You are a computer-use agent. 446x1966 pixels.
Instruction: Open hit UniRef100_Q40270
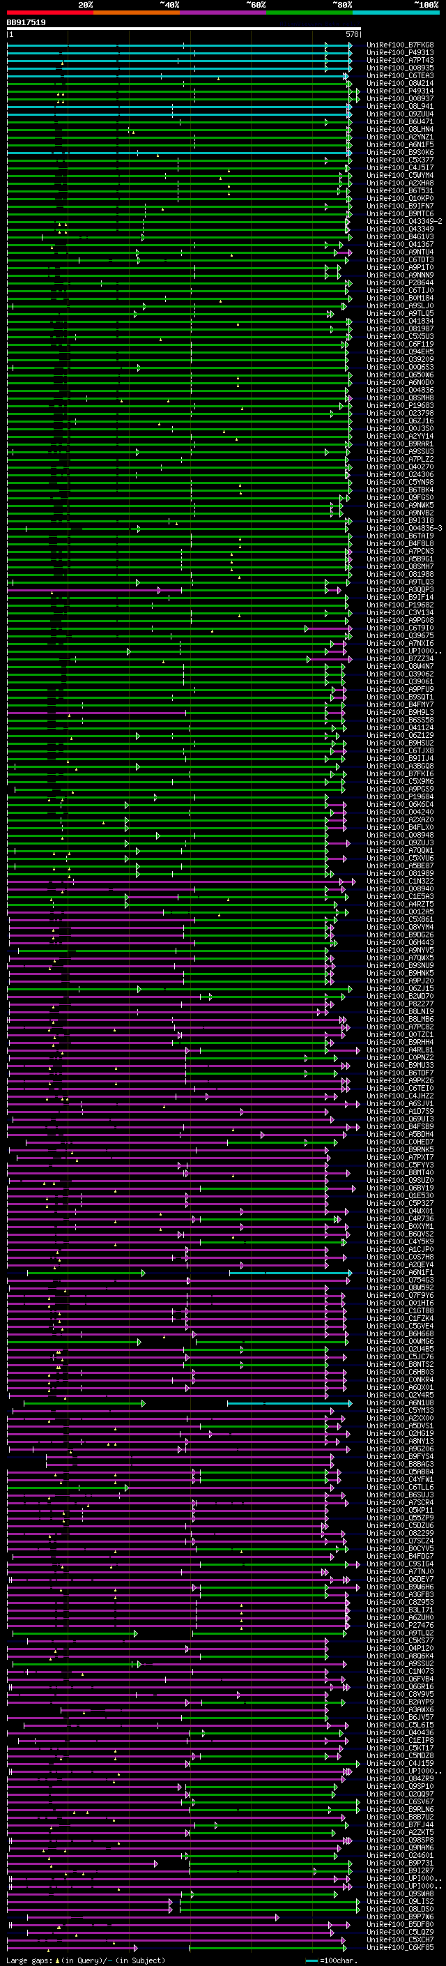(399, 467)
